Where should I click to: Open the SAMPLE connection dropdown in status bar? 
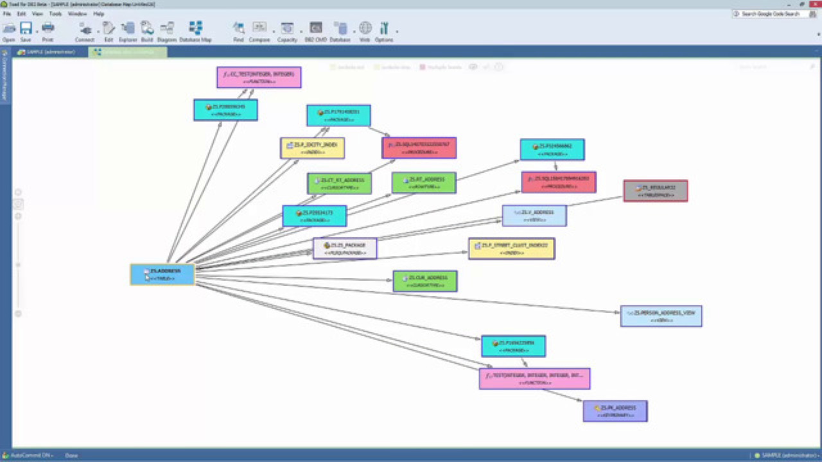coord(786,456)
